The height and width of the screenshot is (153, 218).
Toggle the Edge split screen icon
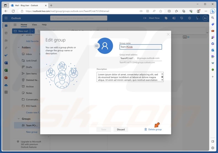click(x=169, y=11)
